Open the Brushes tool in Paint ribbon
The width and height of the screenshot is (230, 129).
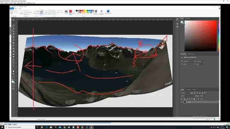pyautogui.click(x=41, y=12)
